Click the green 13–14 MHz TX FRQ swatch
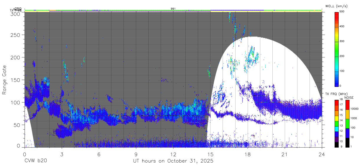Image resolution: width=362 pixels, height=167 pixels. [x=337, y=123]
